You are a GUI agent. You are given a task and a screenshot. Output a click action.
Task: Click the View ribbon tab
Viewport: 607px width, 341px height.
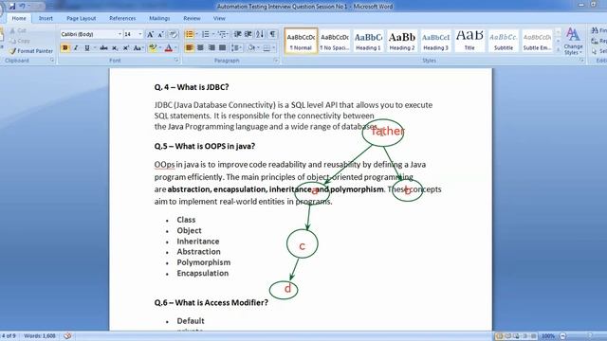219,18
